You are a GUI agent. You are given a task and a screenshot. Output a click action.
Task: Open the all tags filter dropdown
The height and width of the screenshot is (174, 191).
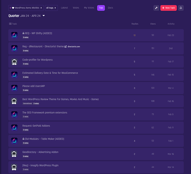coord(51,8)
